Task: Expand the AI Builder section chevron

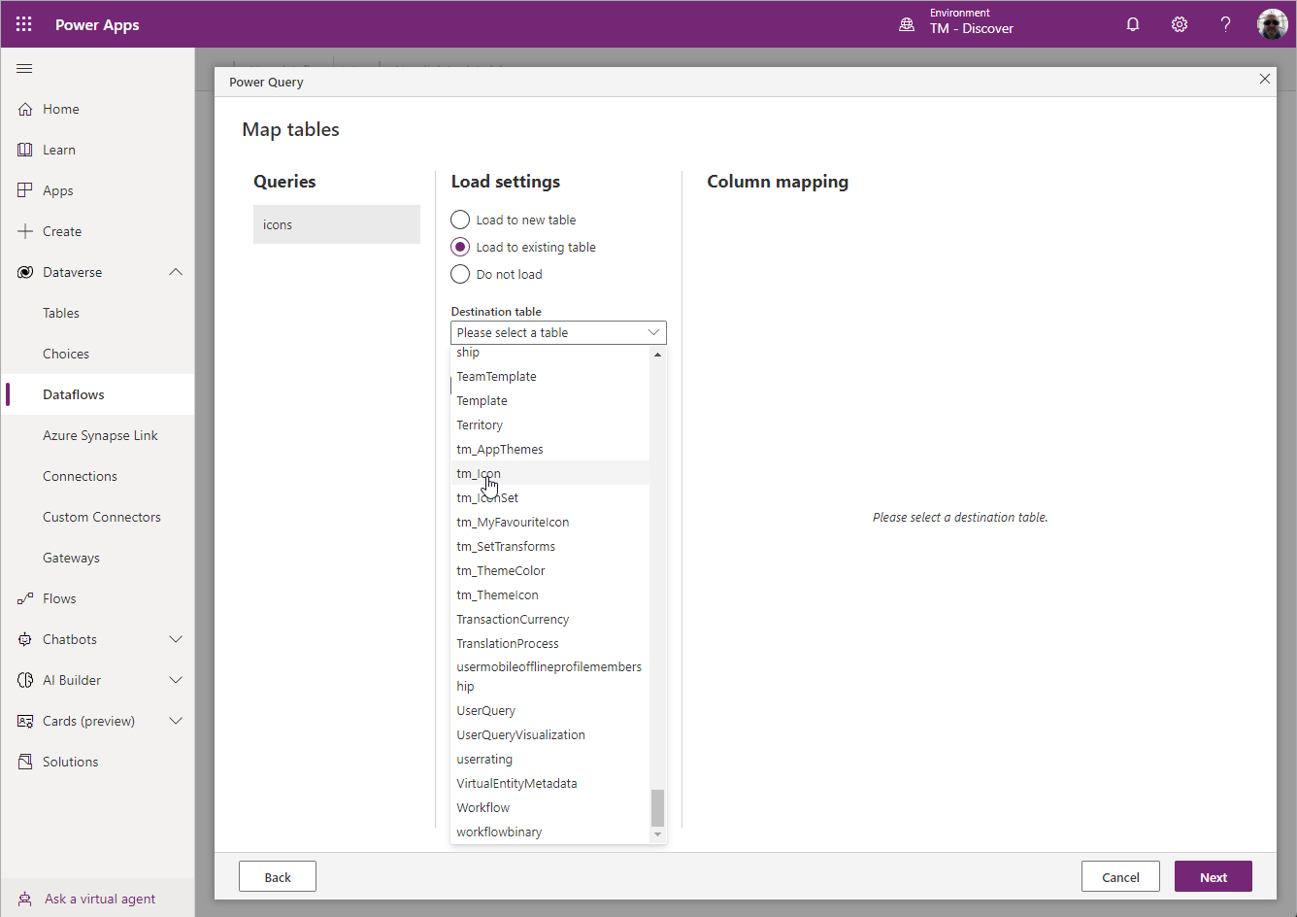Action: [176, 680]
